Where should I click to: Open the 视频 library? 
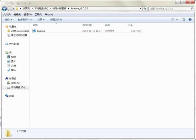point(13,57)
